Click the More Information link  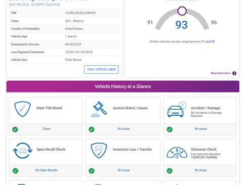(221, 73)
